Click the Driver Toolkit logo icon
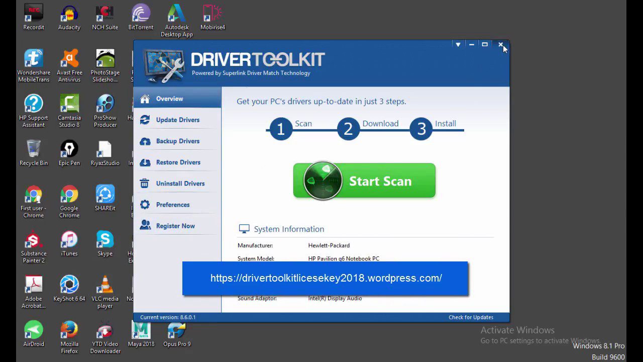Viewport: 643px width, 362px height. 164,65
